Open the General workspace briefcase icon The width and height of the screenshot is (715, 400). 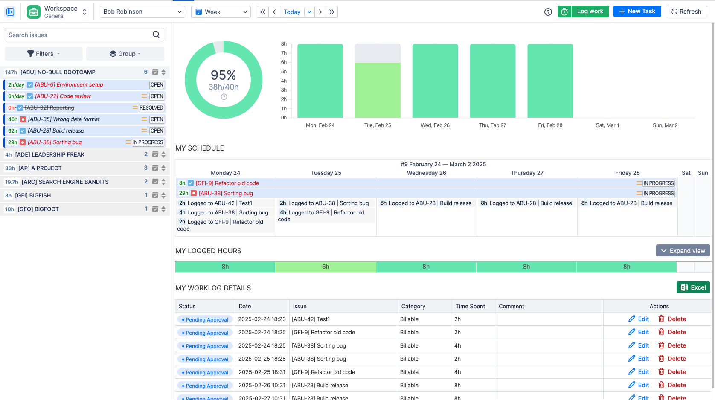(33, 12)
